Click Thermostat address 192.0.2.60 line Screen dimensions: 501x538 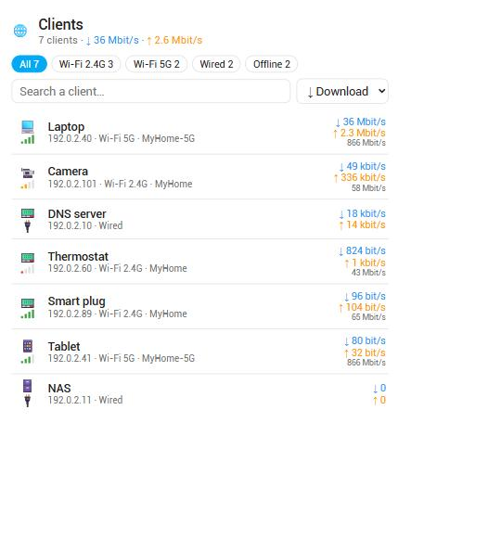(x=117, y=268)
